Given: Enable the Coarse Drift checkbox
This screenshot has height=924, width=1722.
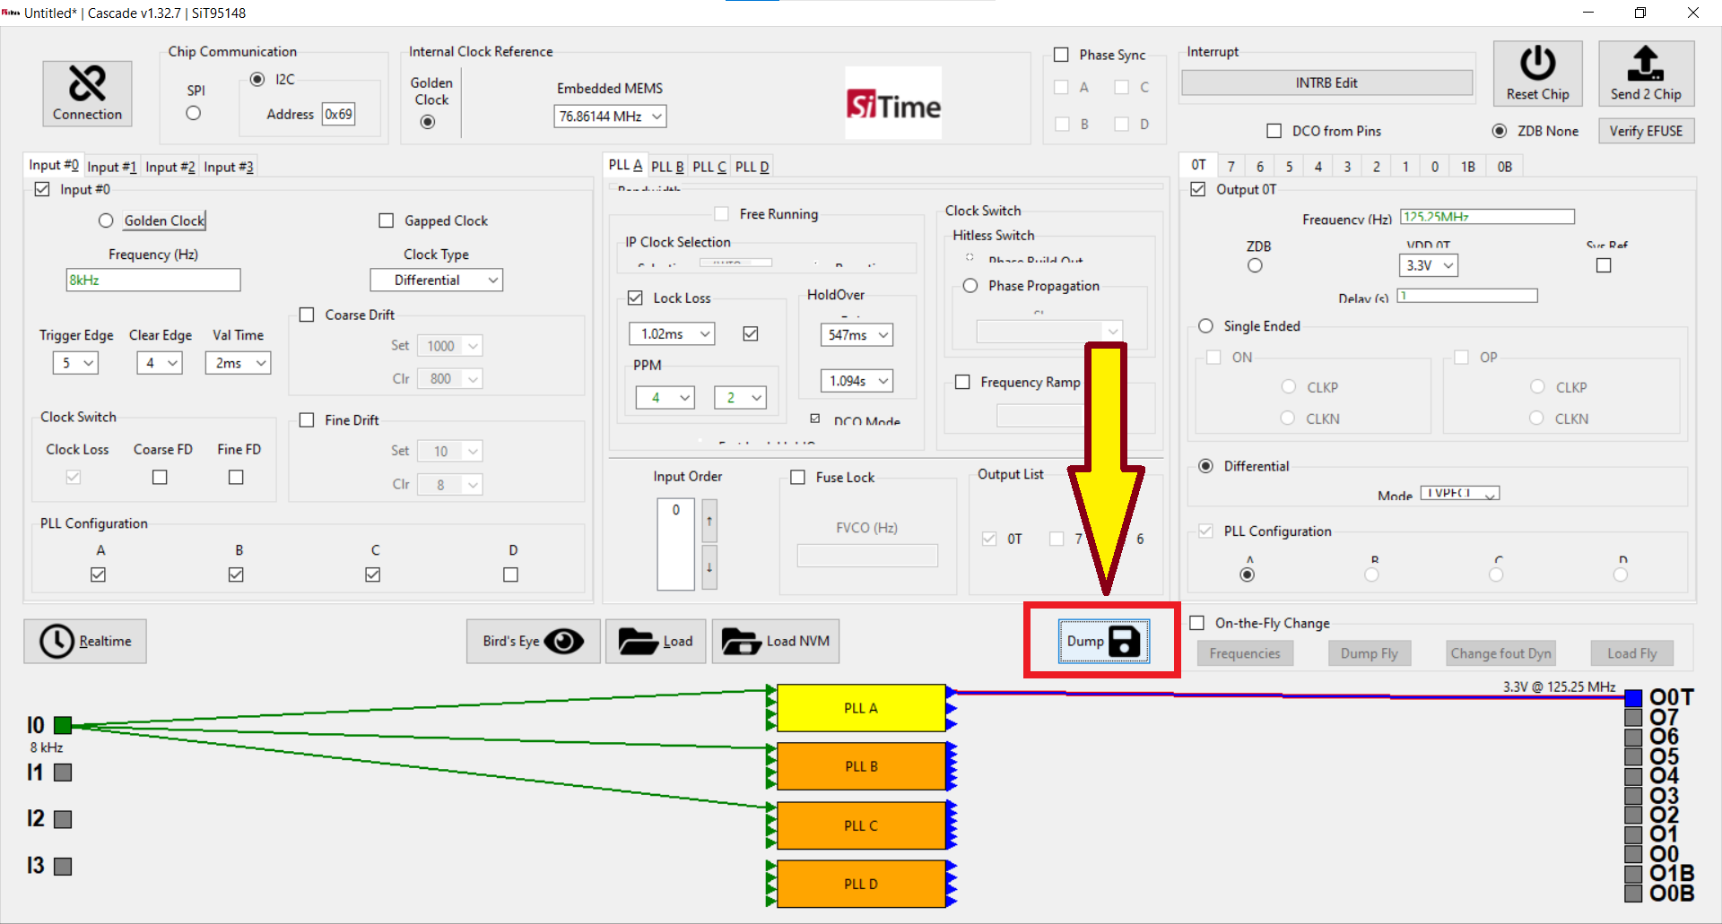Looking at the screenshot, I should point(307,315).
